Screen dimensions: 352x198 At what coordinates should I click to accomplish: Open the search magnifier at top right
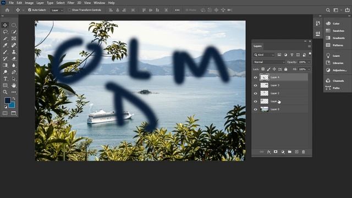pyautogui.click(x=328, y=10)
